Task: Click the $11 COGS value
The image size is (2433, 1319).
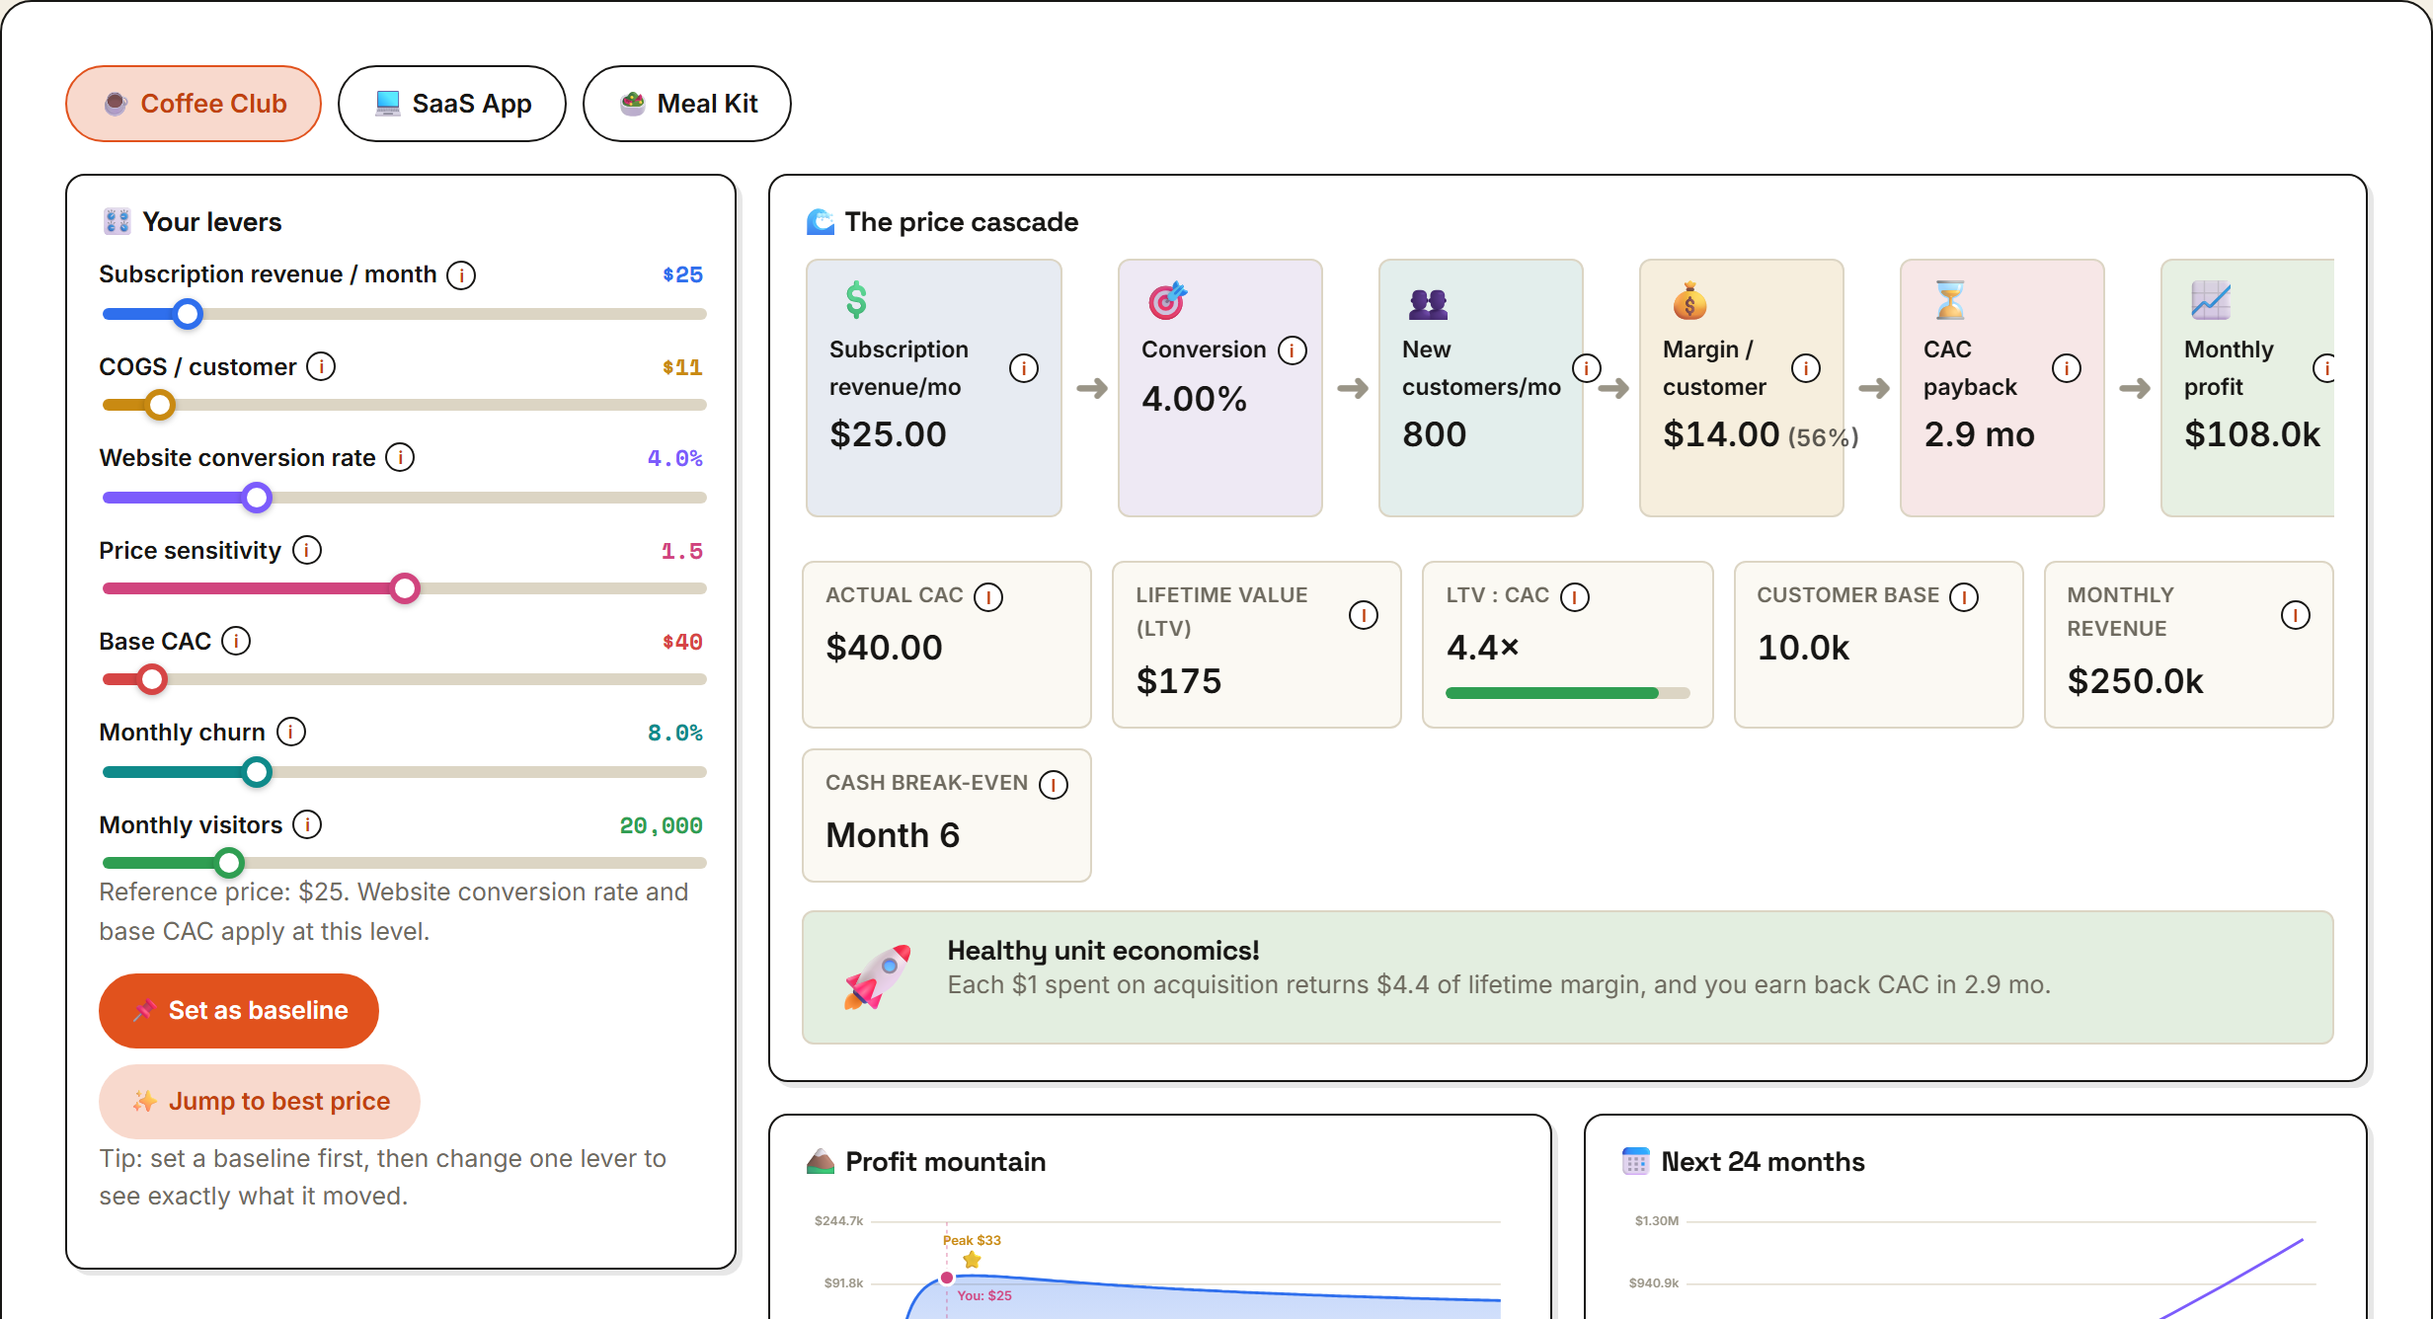Action: pyautogui.click(x=682, y=368)
